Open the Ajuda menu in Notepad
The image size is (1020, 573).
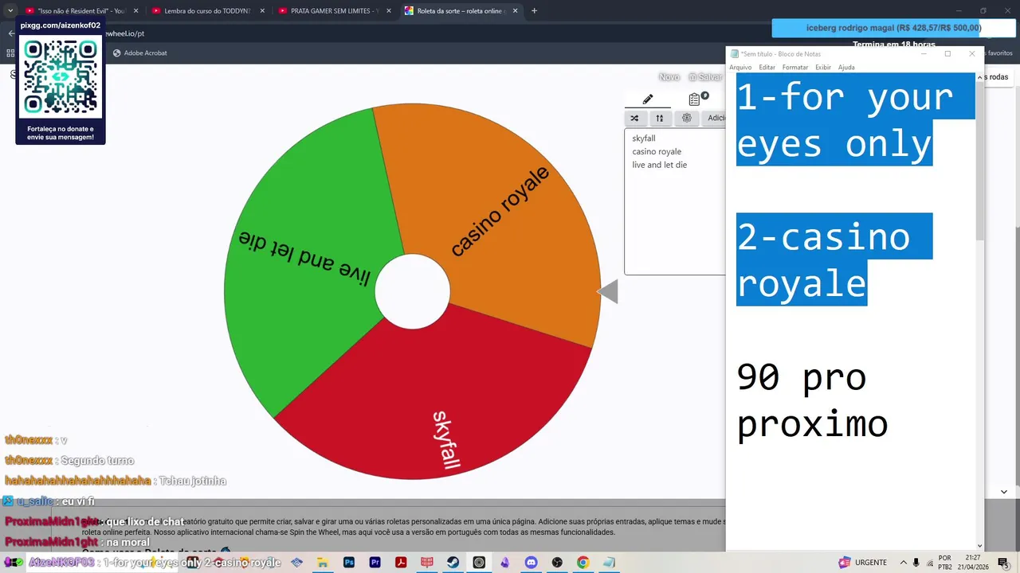[x=846, y=68]
